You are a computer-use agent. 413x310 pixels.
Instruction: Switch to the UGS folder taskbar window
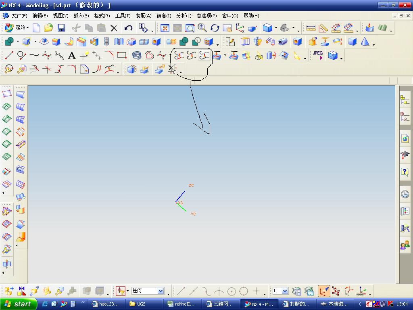click(144, 304)
